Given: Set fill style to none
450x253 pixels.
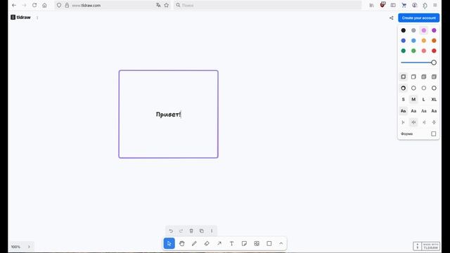Looking at the screenshot, I should coord(403,77).
